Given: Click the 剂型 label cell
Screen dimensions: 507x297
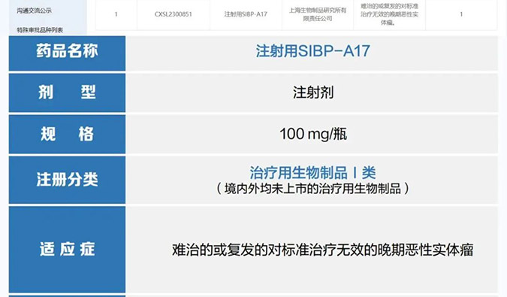Looking at the screenshot, I should 67,92.
